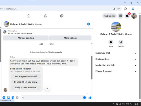Attach a photo using the image icon
The width and height of the screenshot is (141, 106).
[x=8, y=98]
